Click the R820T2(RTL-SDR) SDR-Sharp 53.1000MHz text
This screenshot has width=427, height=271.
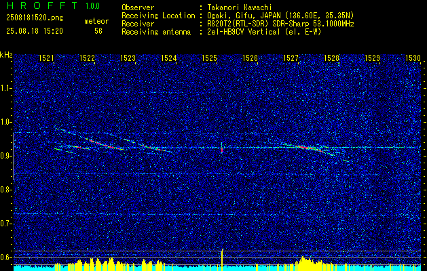click(x=280, y=24)
